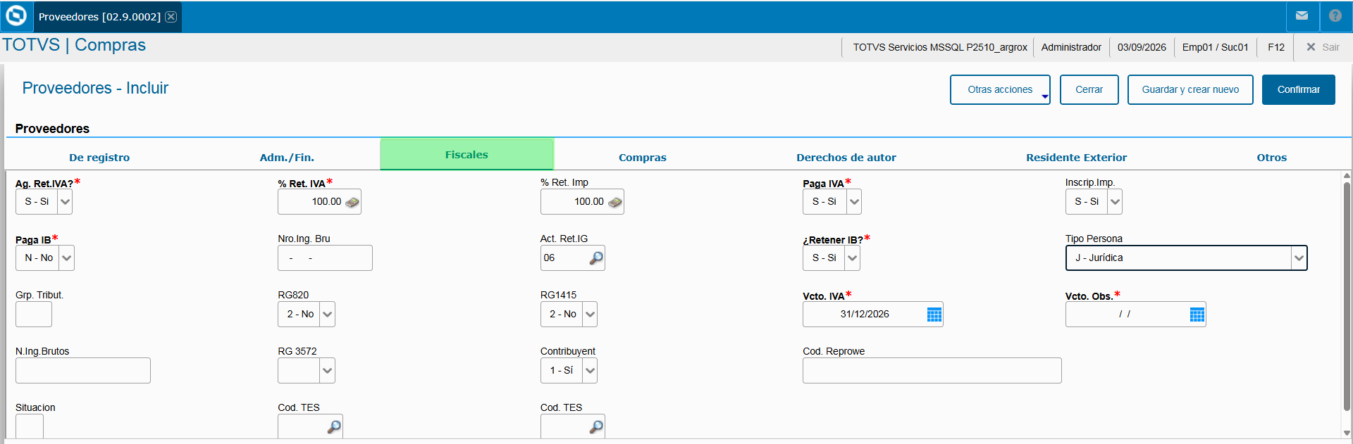This screenshot has height=444, width=1353.
Task: Open the Vcto. IVA calendar picker
Action: coord(934,315)
